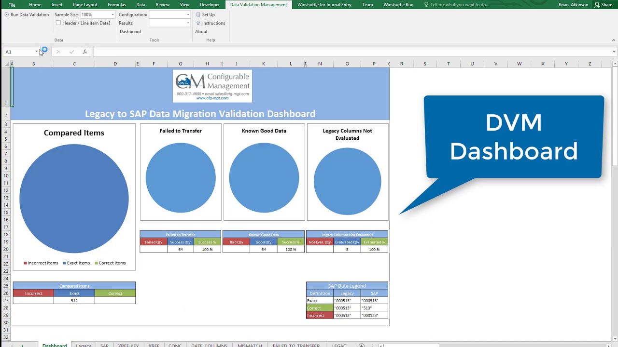
Task: Click the Exact Items blue legend marker
Action: [x=65, y=263]
